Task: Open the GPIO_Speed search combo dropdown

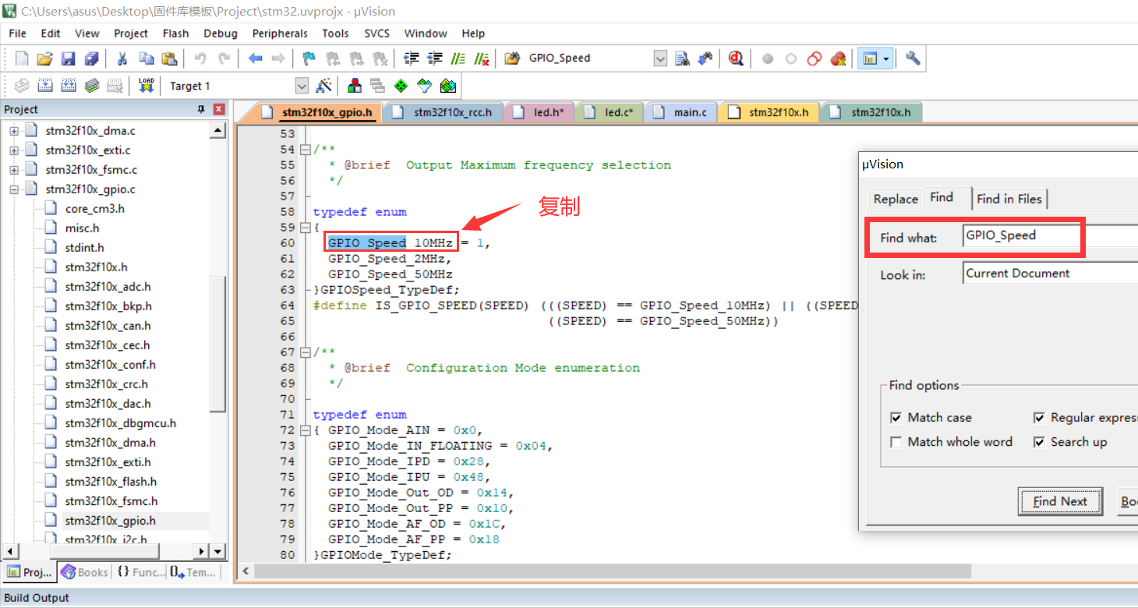Action: coord(660,58)
